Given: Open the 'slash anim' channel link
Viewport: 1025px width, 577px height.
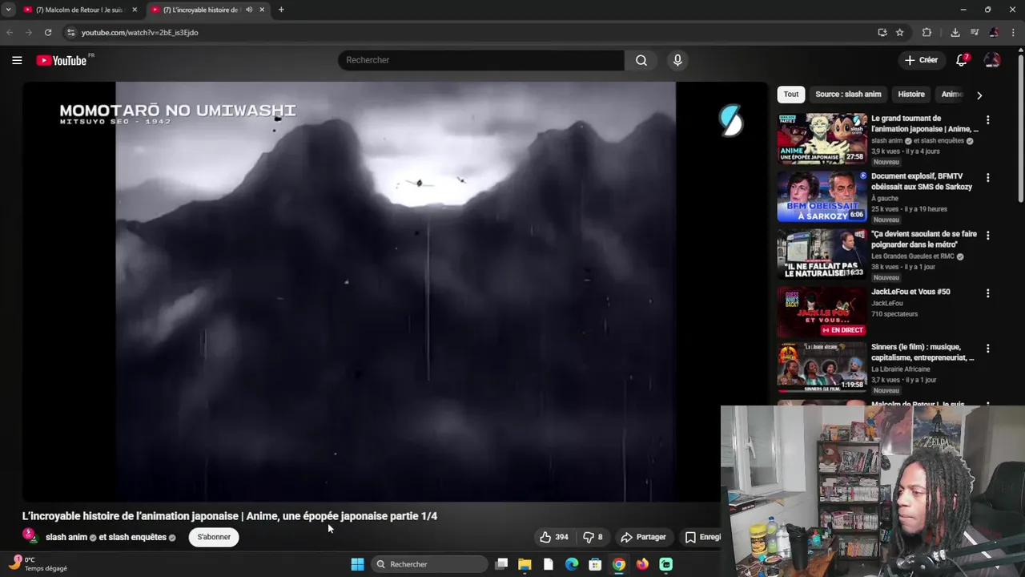Looking at the screenshot, I should [66, 537].
